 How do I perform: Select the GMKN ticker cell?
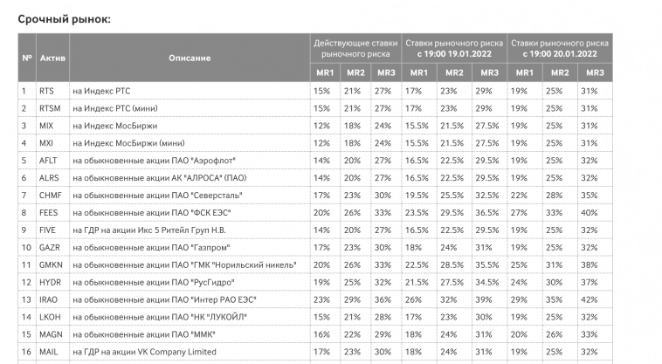(50, 265)
